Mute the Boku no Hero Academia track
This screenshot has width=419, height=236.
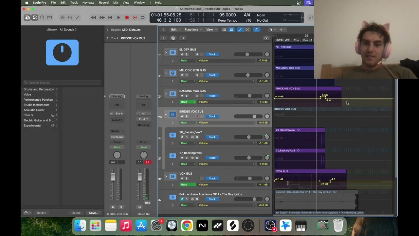pos(182,199)
